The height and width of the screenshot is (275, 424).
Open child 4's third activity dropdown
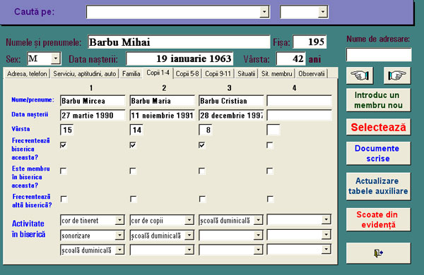326,250
